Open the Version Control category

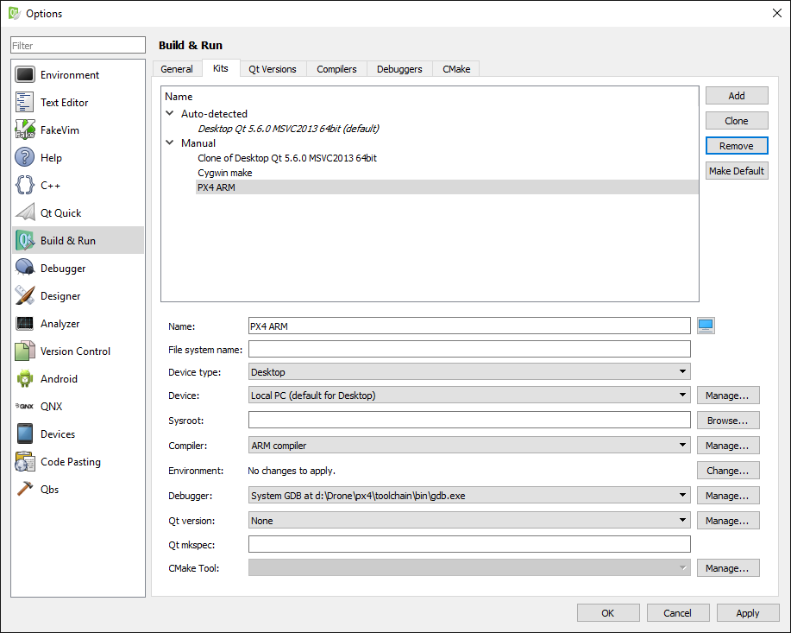click(75, 351)
